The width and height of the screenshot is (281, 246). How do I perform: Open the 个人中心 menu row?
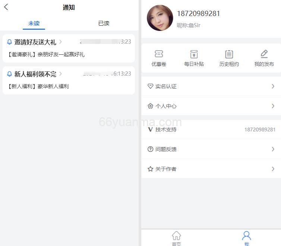tap(211, 106)
